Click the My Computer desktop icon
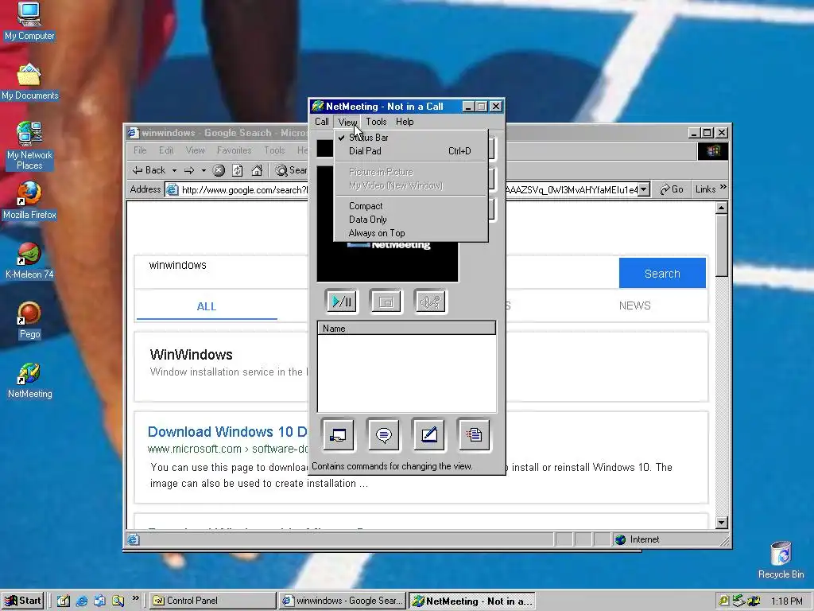 pos(29,21)
